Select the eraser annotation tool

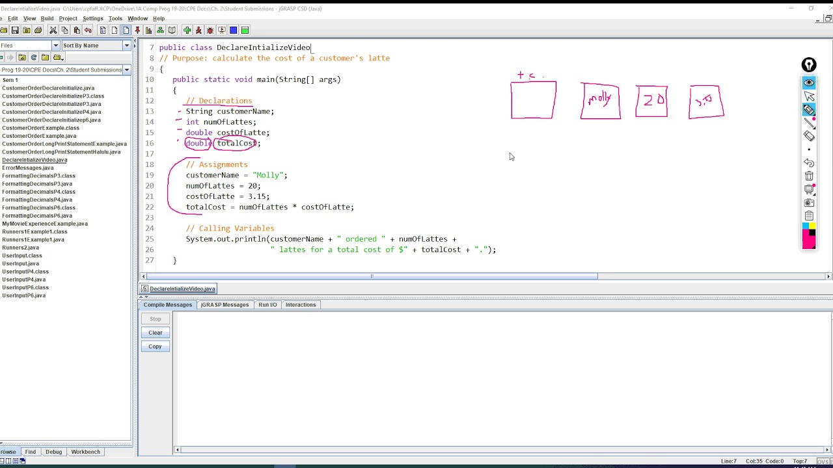809,136
